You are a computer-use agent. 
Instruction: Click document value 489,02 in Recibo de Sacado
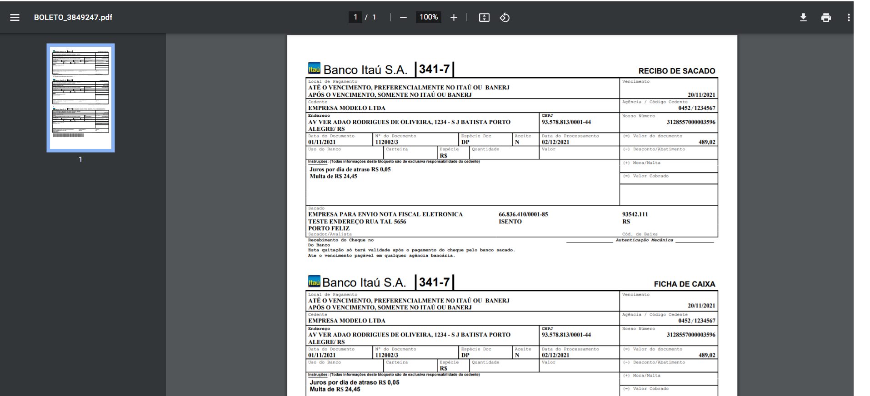707,142
